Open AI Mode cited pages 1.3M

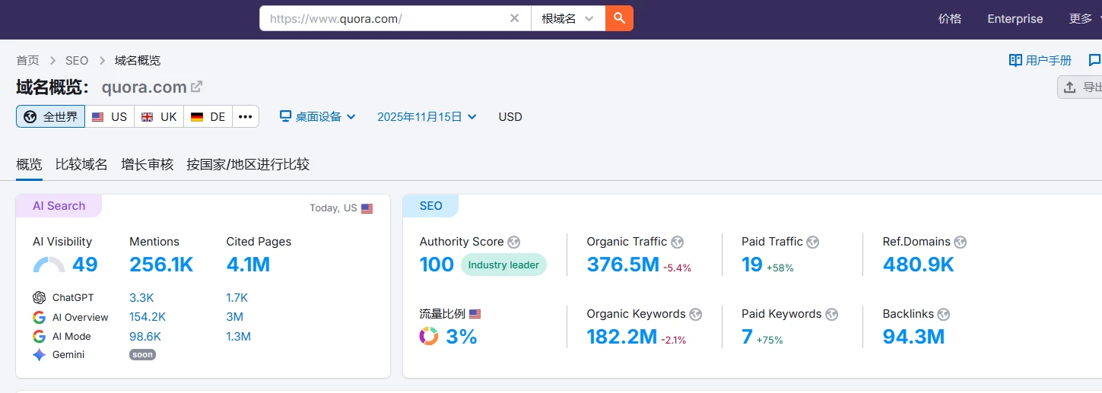coord(238,336)
